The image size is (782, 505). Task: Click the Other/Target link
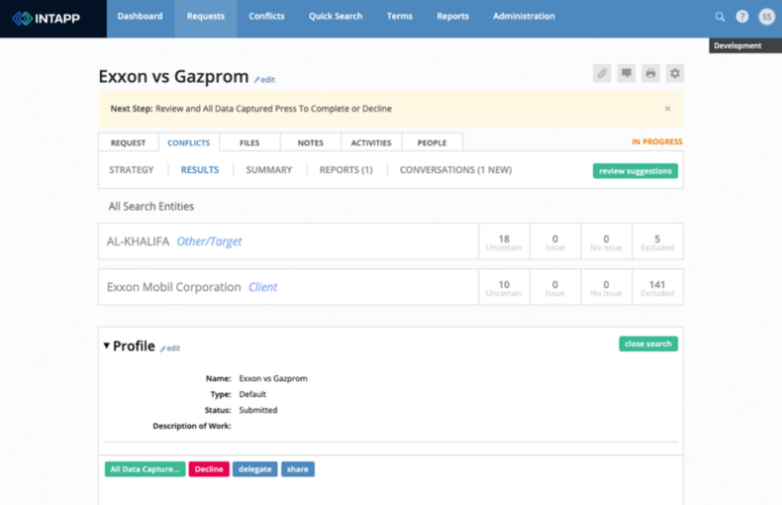pyautogui.click(x=209, y=242)
